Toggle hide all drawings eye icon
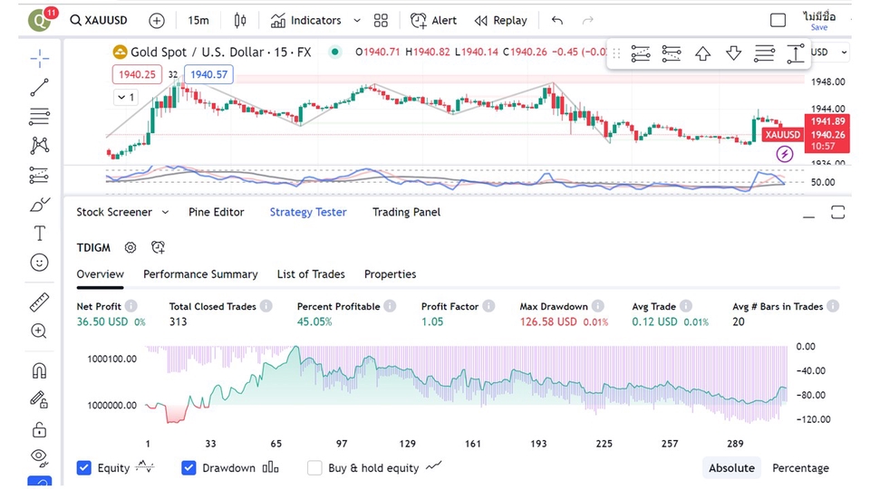The height and width of the screenshot is (489, 870). tap(39, 457)
